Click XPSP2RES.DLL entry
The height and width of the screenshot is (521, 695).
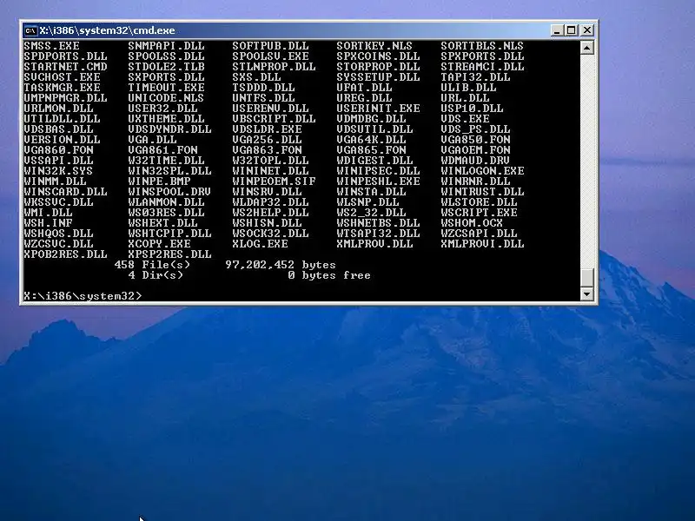(169, 254)
